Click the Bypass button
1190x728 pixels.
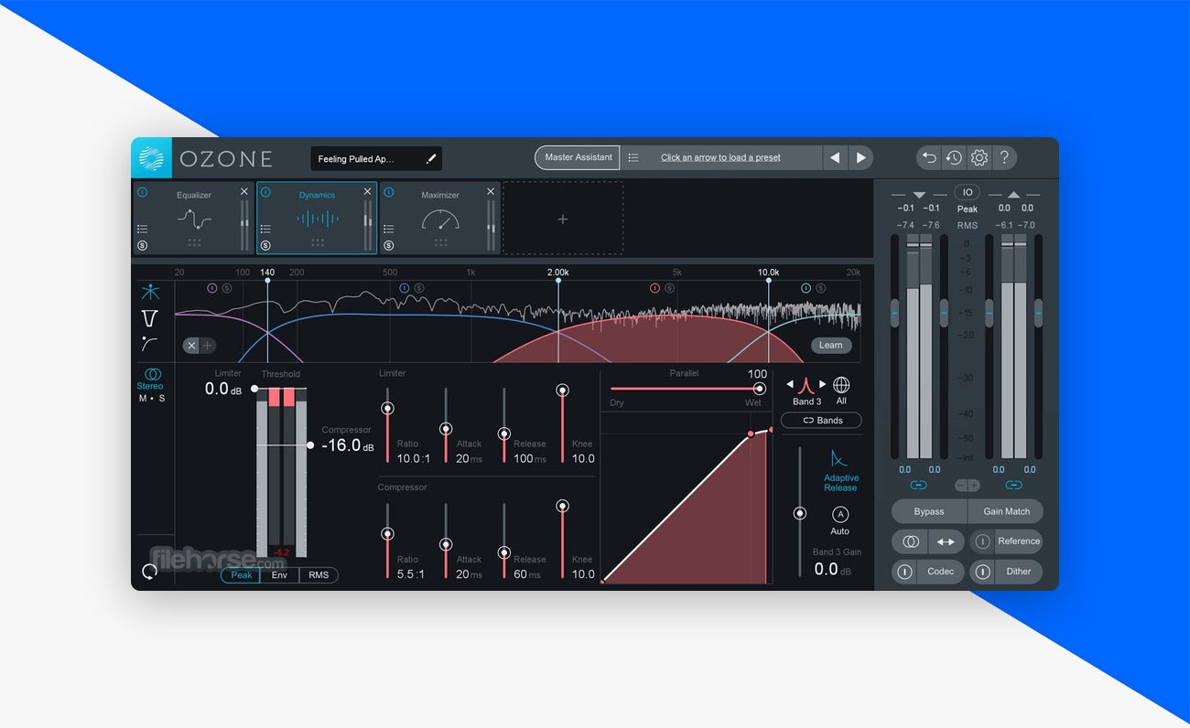[929, 511]
